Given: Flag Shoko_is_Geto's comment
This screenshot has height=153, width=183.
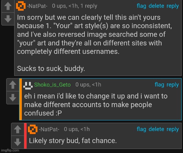Looking at the screenshot, I should [159, 85].
